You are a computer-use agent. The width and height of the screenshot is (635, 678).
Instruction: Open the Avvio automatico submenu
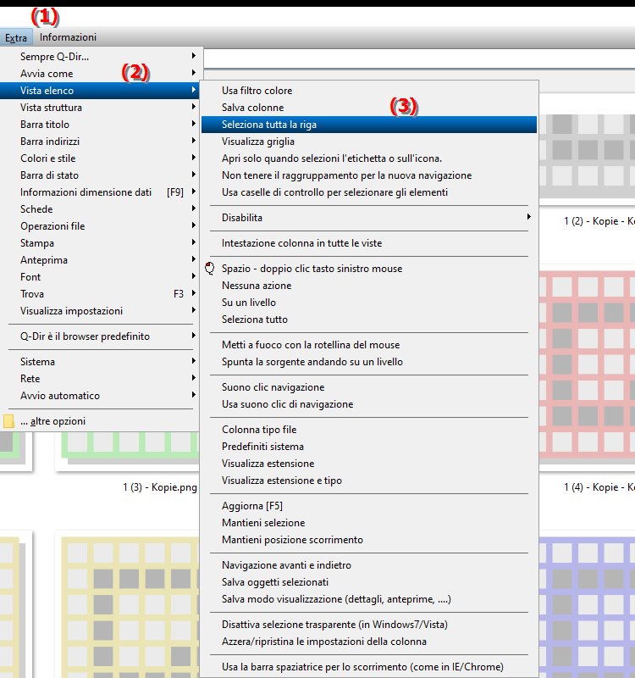100,396
